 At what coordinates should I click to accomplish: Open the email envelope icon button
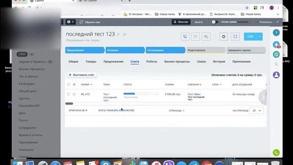195,37
